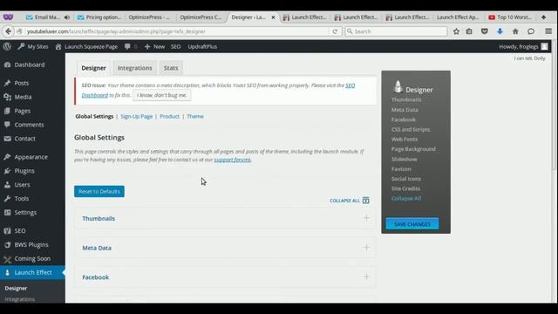The height and width of the screenshot is (314, 558).
Task: Jump to Favicon section
Action: click(x=401, y=169)
